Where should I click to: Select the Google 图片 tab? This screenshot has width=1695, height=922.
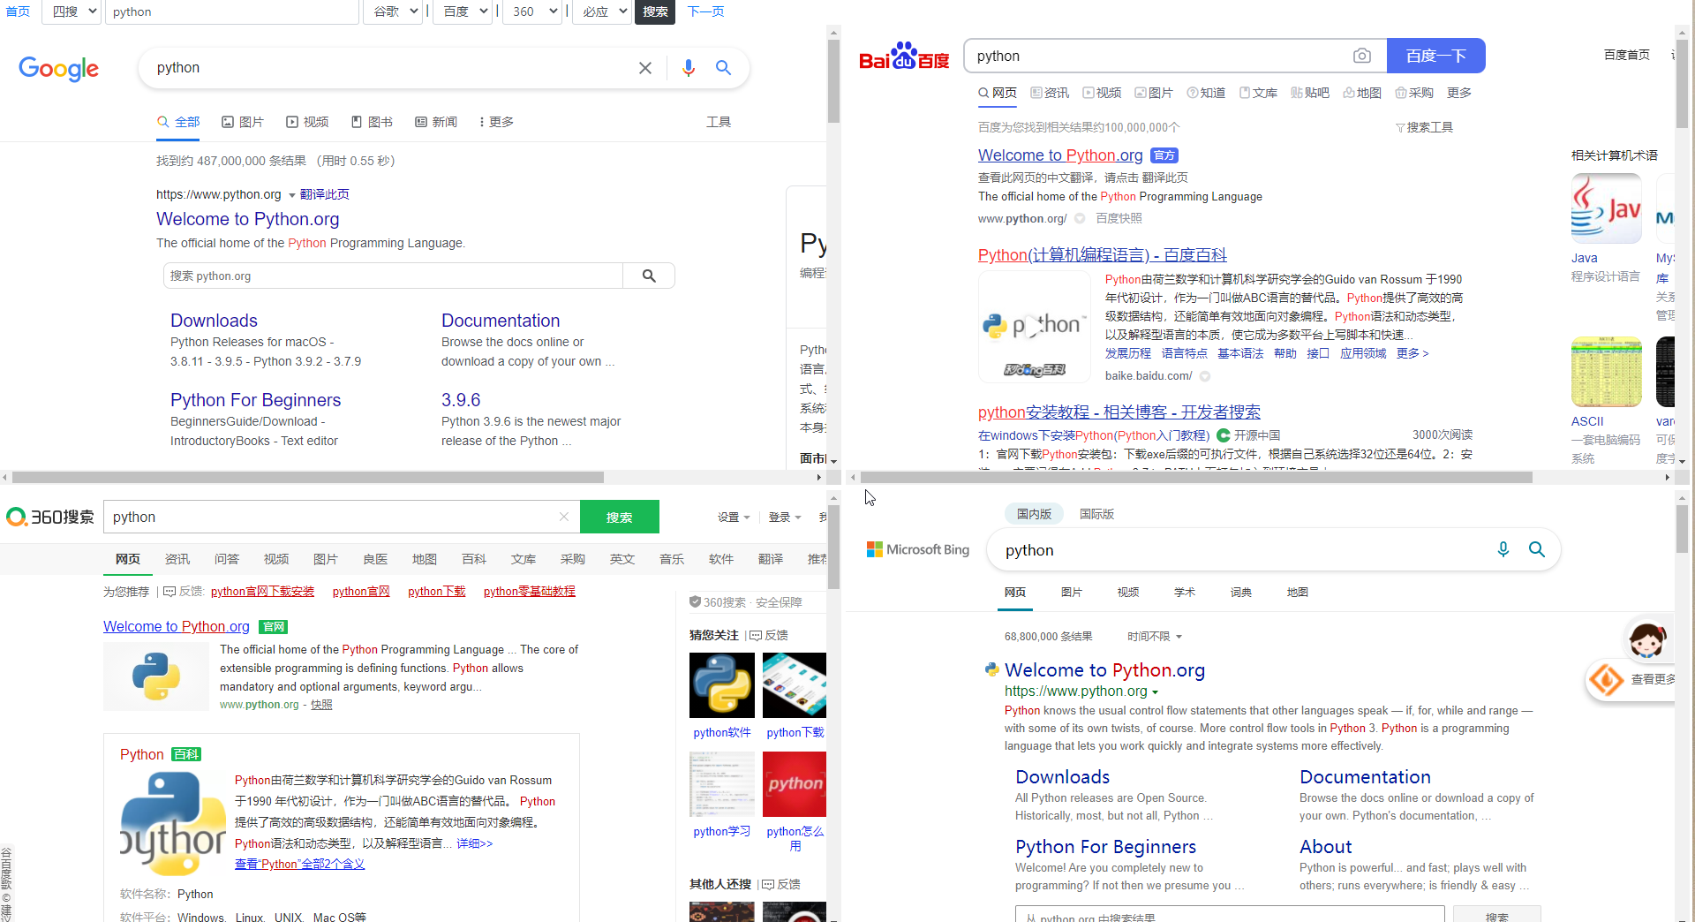coord(243,122)
